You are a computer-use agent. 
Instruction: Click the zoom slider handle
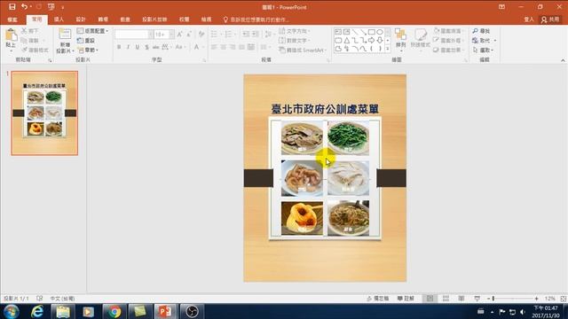493,299
